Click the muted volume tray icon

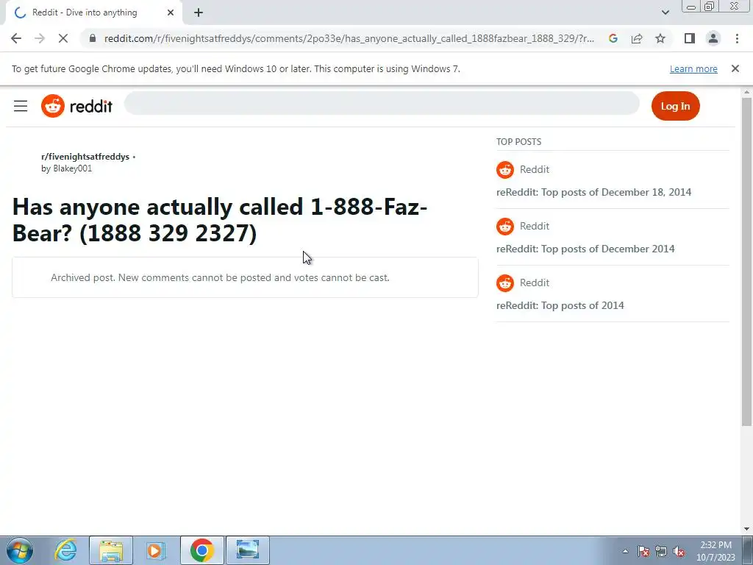click(679, 552)
